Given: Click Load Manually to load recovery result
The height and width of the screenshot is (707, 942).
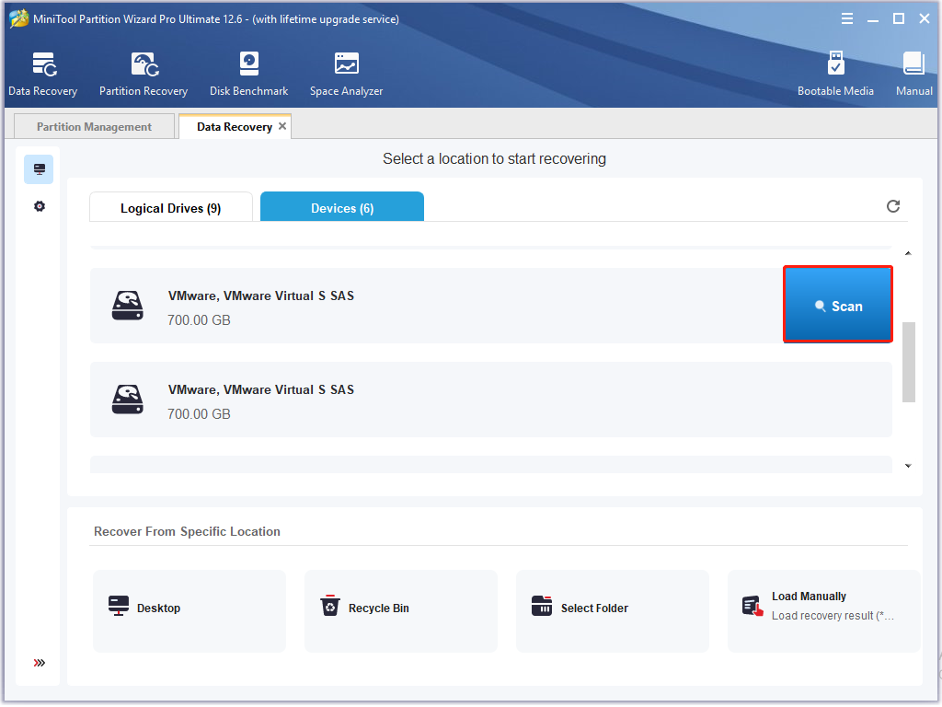Looking at the screenshot, I should [823, 606].
